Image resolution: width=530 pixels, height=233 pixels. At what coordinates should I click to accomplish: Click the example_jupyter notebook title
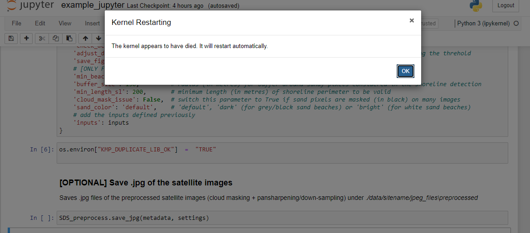[93, 5]
